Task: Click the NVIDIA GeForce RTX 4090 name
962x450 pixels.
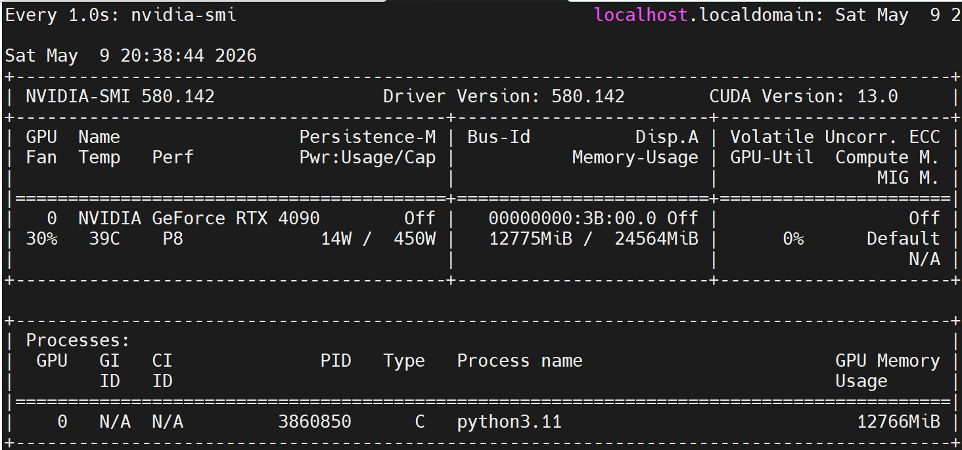Action: pyautogui.click(x=199, y=218)
